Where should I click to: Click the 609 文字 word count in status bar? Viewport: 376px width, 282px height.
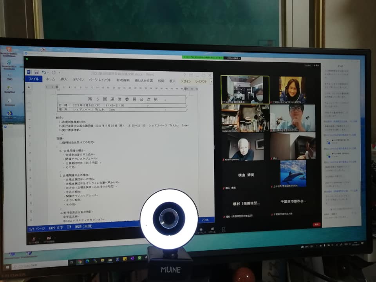56,228
